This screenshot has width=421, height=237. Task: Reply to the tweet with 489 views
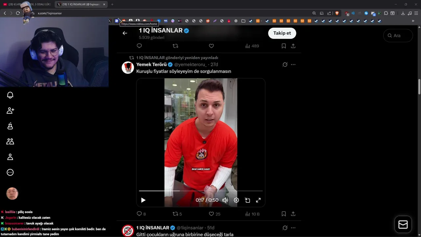click(139, 46)
